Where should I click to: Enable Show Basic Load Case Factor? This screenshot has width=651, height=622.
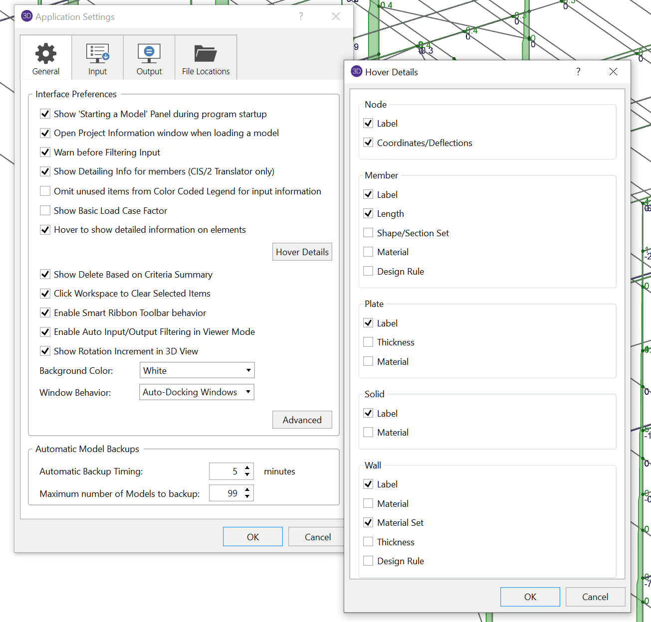[45, 210]
